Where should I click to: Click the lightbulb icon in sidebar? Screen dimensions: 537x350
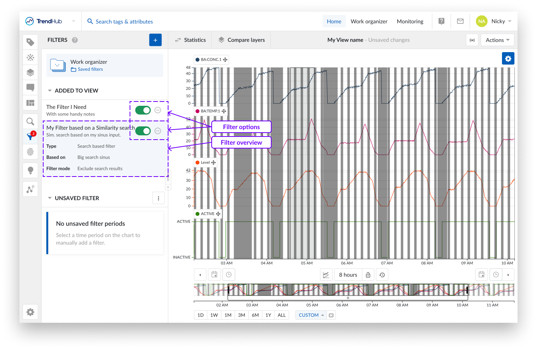click(30, 170)
